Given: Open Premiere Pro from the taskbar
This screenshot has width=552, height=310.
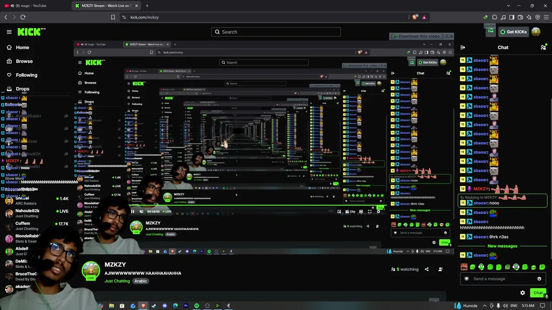Looking at the screenshot, I should (186, 306).
